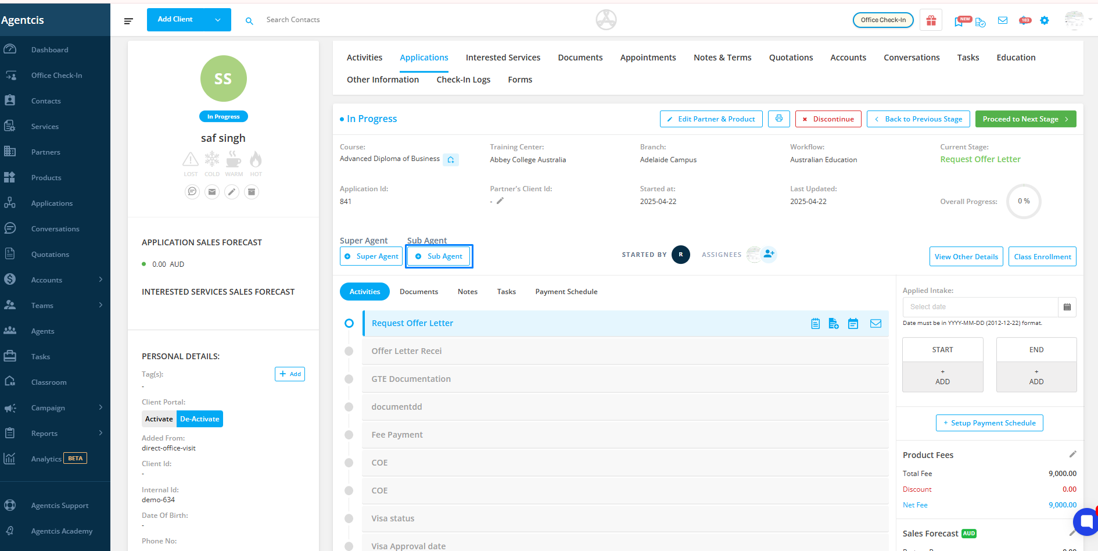
Task: Click the archive icon under saf singh
Action: [x=252, y=192]
